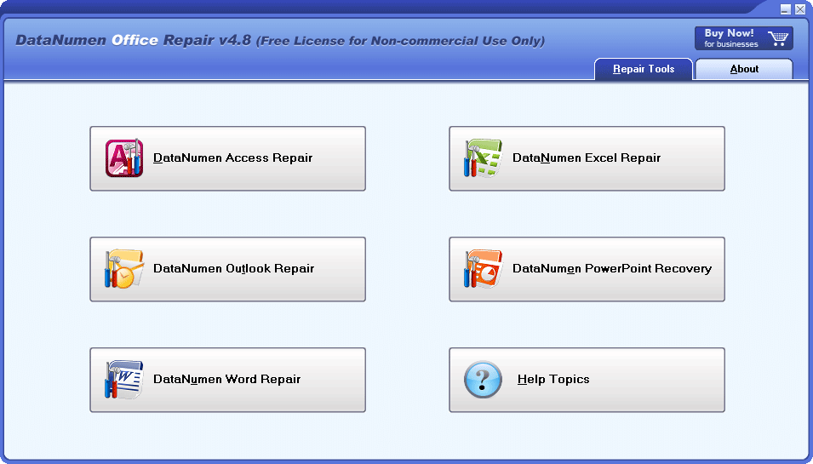This screenshot has width=813, height=464.
Task: Switch to the Repair Tools tab
Action: [x=644, y=69]
